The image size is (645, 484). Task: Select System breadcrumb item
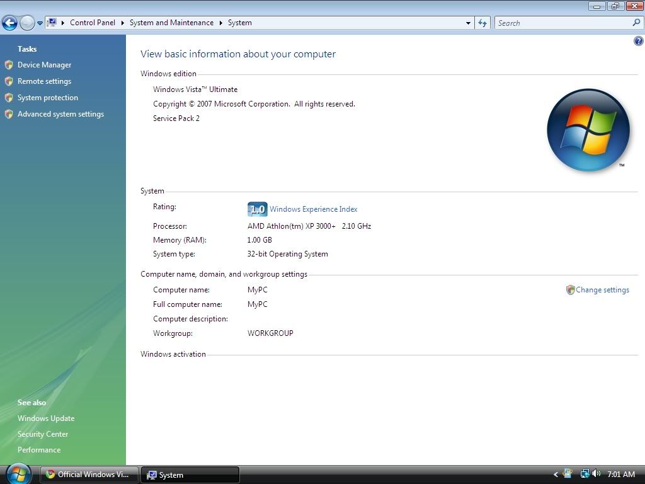click(240, 23)
